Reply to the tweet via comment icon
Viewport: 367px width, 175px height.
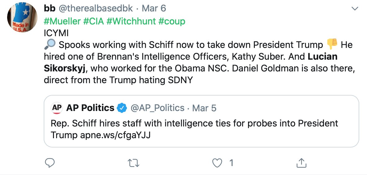coord(50,163)
